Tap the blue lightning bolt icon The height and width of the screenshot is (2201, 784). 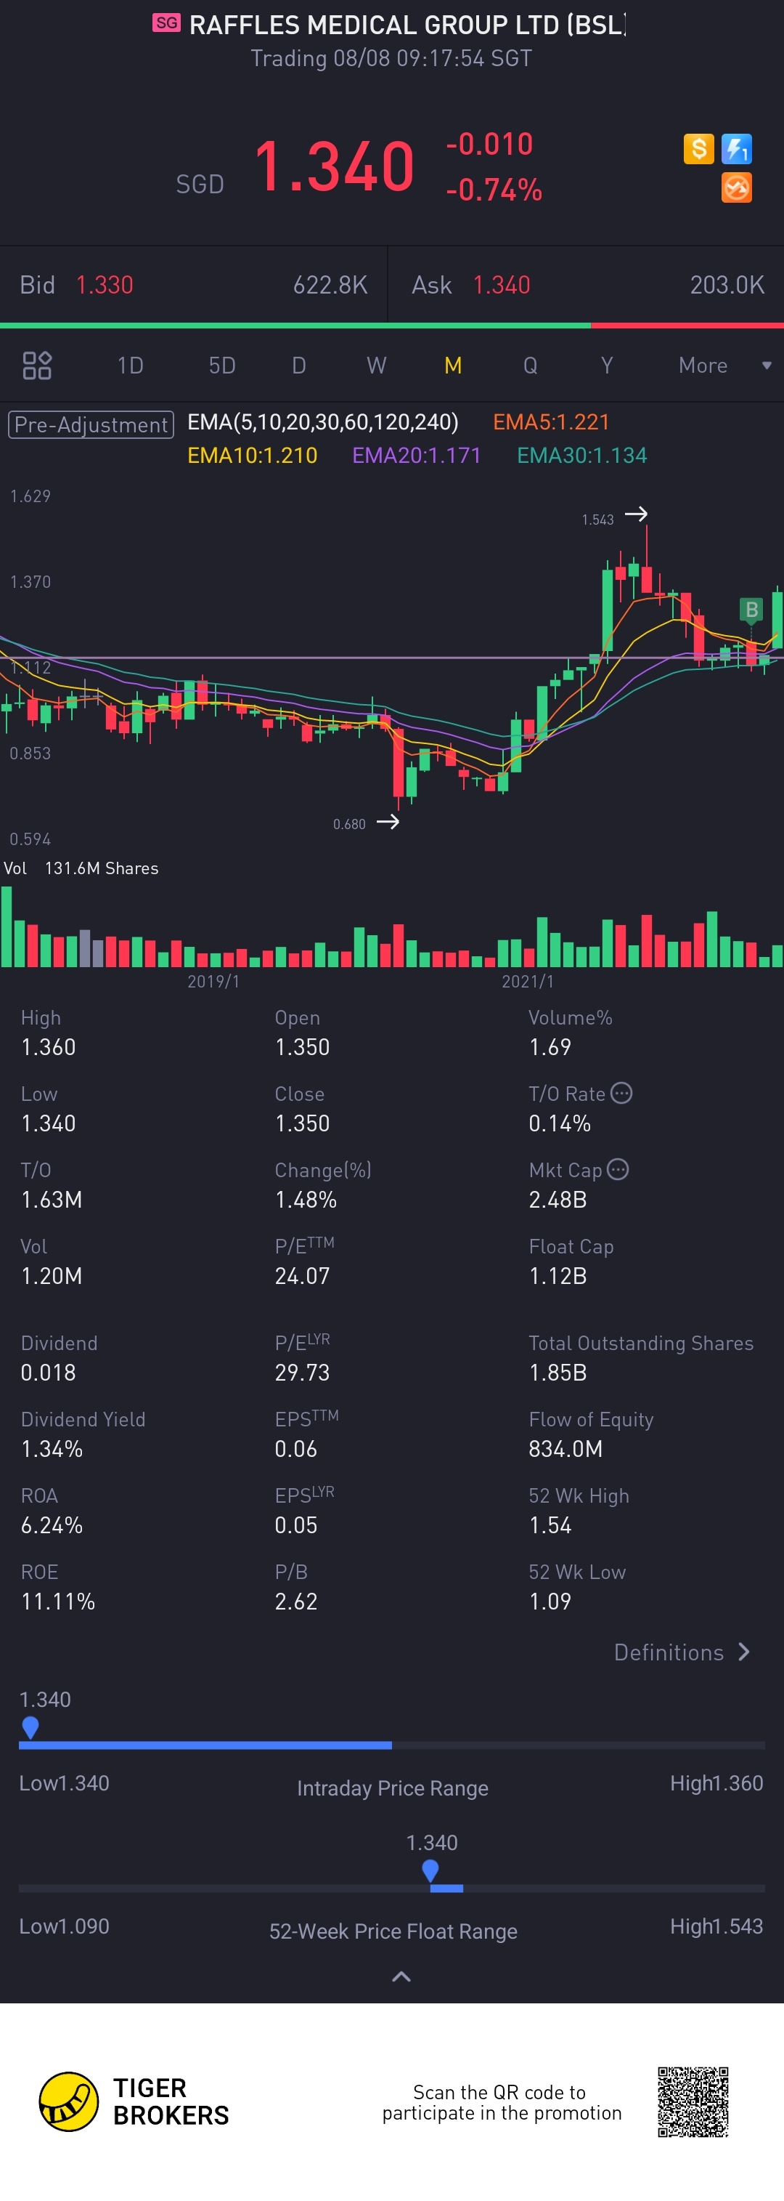[x=736, y=149]
